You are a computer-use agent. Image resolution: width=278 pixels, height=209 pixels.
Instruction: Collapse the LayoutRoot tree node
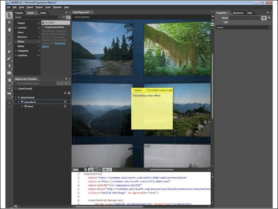pos(19,102)
